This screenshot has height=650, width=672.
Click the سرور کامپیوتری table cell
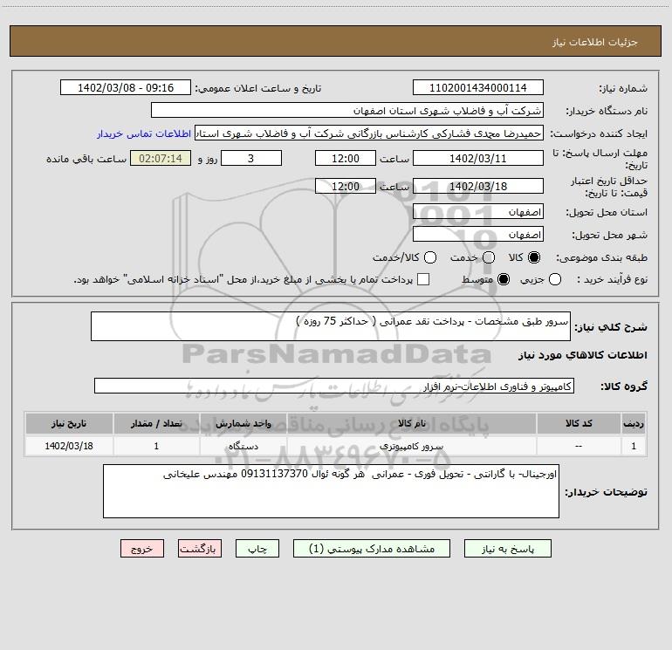click(411, 446)
